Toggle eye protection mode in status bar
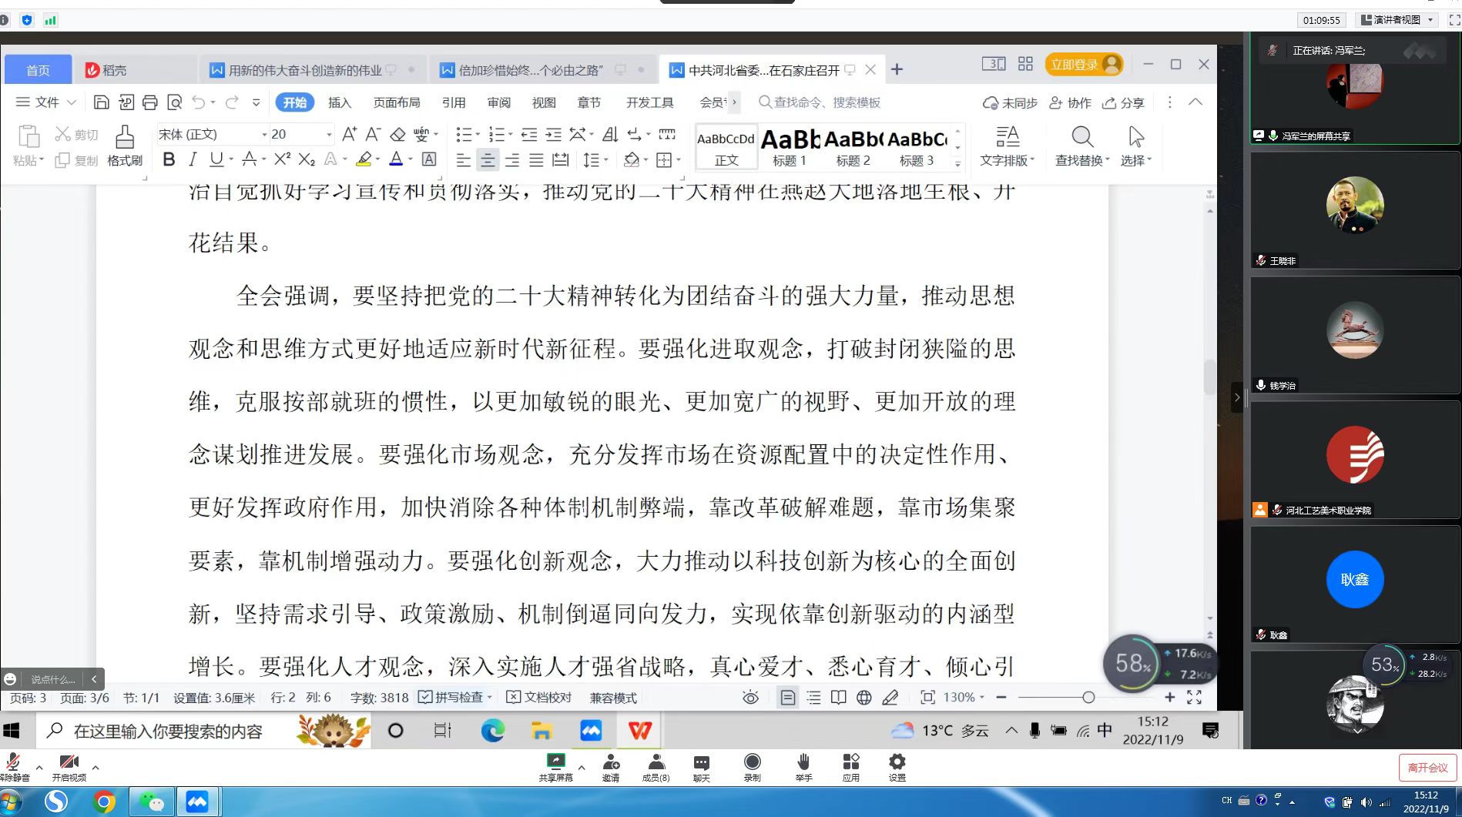1462x817 pixels. pos(750,698)
